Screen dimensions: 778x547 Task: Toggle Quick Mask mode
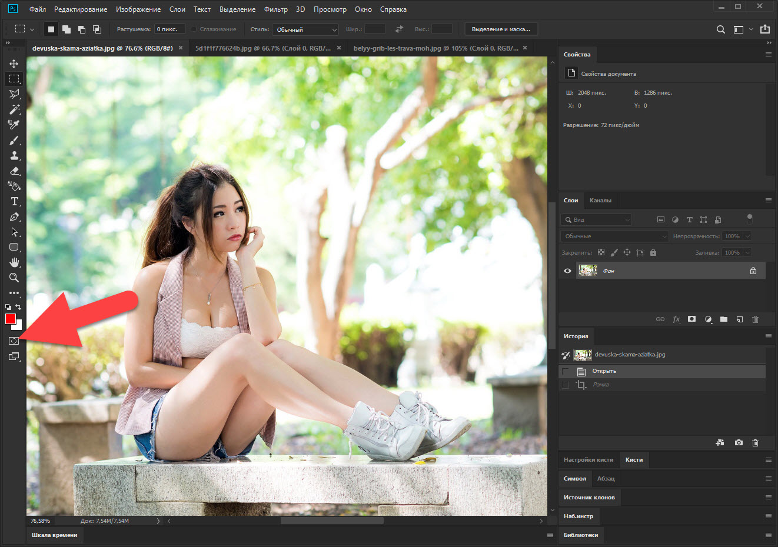tap(14, 341)
